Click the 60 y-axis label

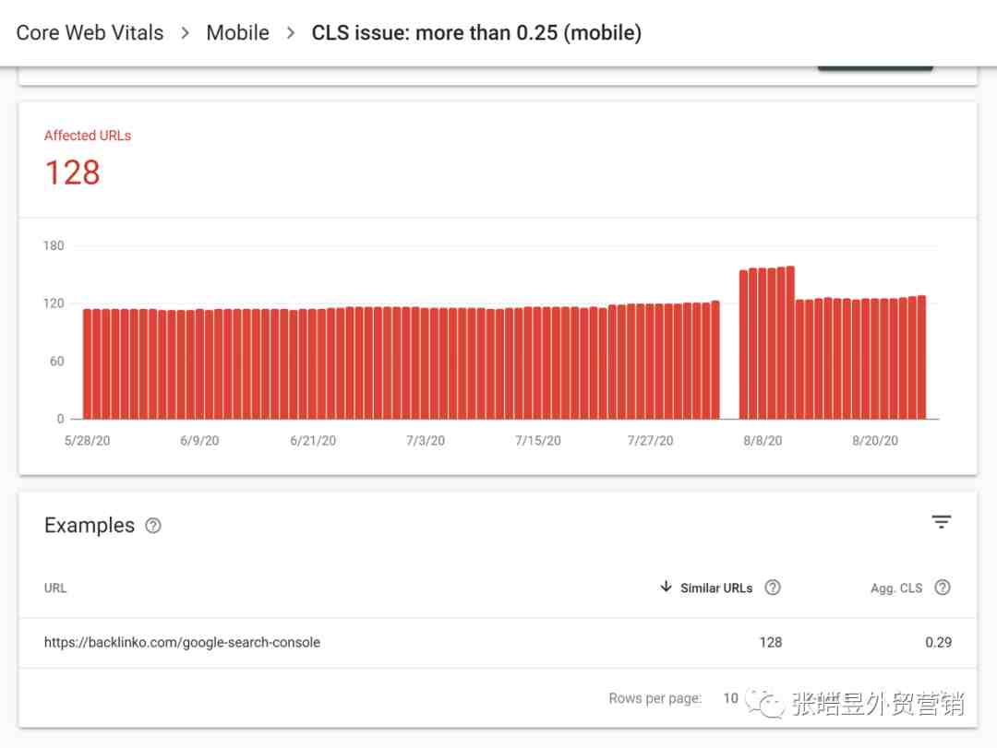pos(56,361)
